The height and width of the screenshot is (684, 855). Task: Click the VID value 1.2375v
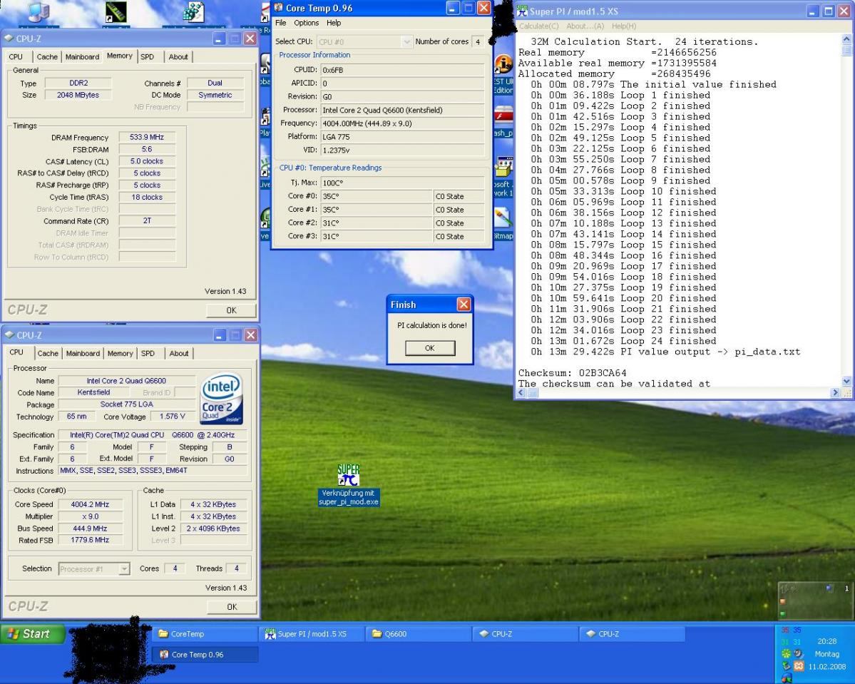[402, 150]
